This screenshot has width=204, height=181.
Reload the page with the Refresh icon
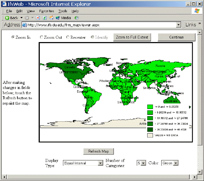45,18
